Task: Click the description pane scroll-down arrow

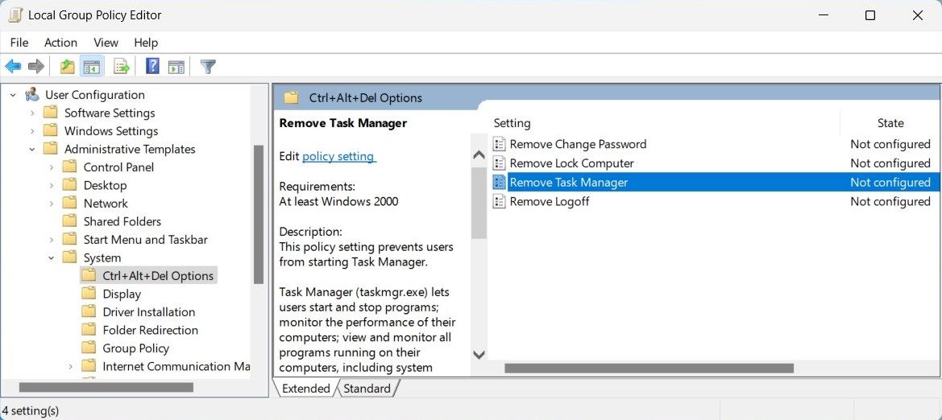Action: 479,354
